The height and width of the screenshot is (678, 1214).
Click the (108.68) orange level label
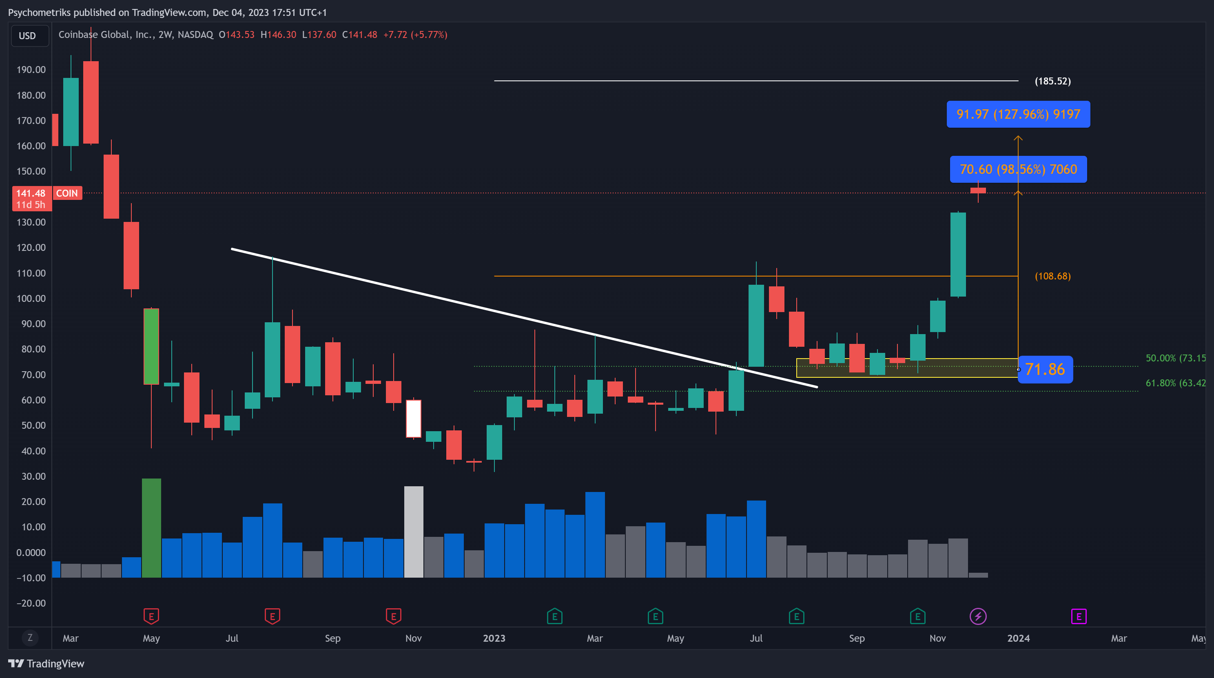point(1052,276)
